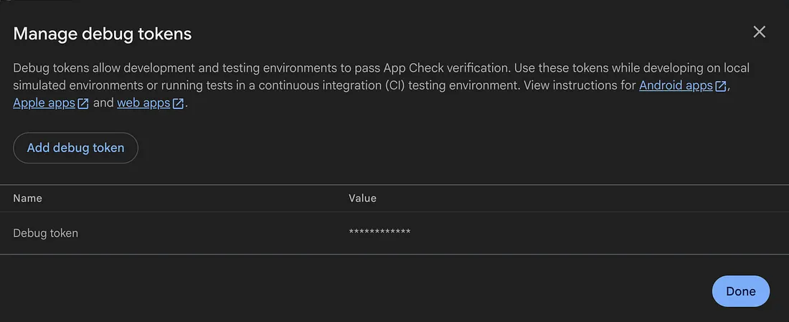Click the Manage debug tokens title
The height and width of the screenshot is (322, 789).
tap(102, 34)
